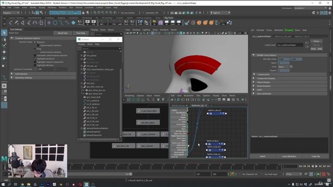
Task: Click the Load Attributes button
Action: click(x=289, y=156)
